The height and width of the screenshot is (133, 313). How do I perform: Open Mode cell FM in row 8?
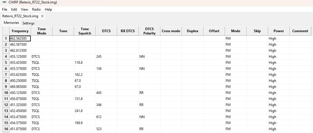pyautogui.click(x=236, y=81)
